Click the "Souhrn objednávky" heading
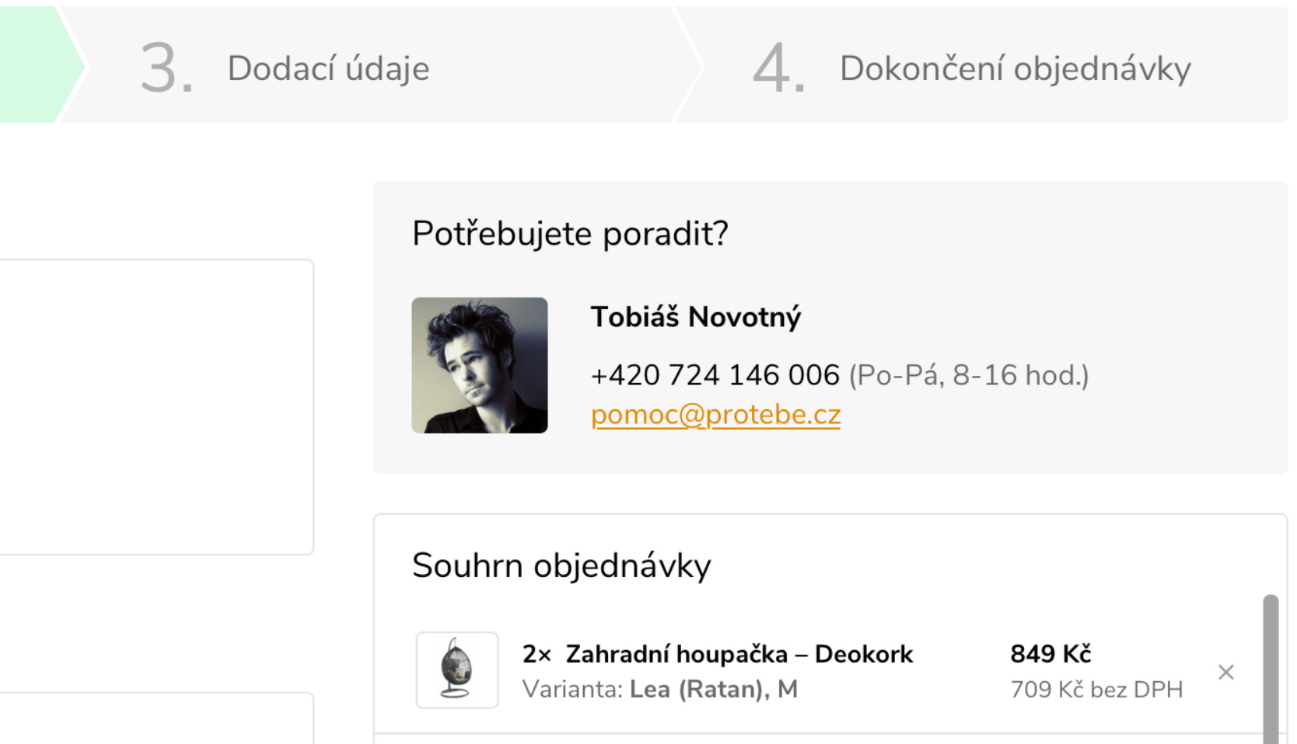This screenshot has width=1297, height=744. pos(561,565)
